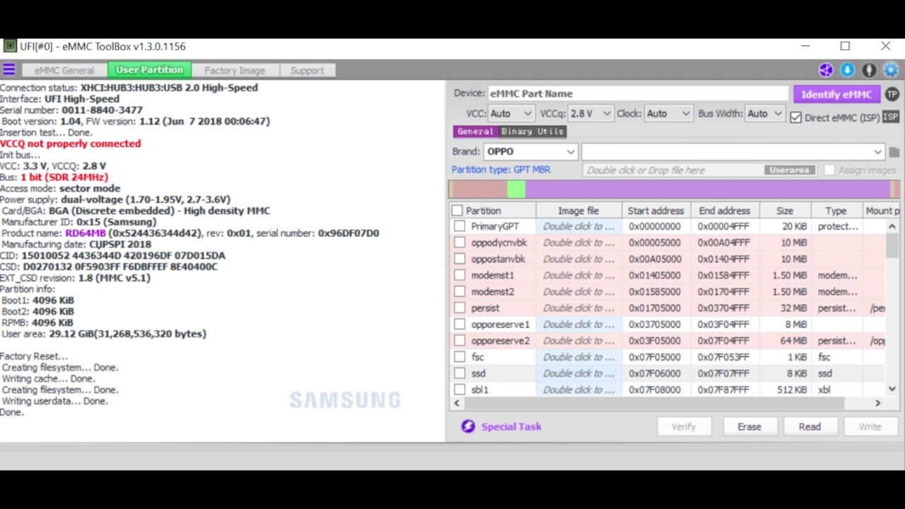
Task: Click the purple segment in partition map bar
Action: click(707, 189)
